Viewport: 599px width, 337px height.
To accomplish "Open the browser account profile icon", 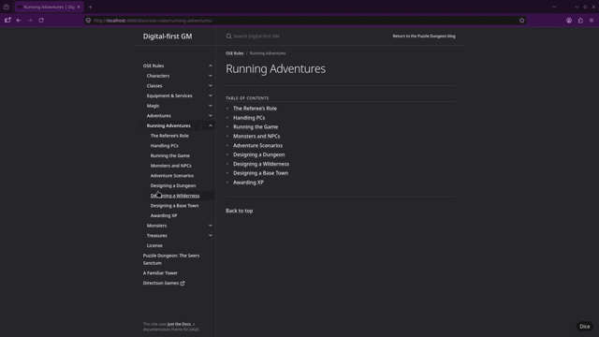I will (569, 21).
